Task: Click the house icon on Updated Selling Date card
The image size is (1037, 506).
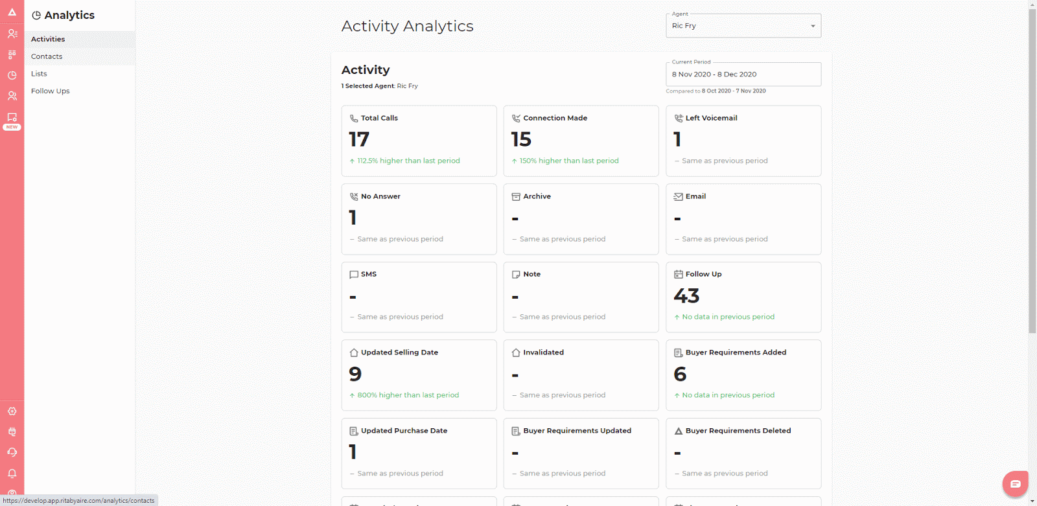Action: pos(354,352)
